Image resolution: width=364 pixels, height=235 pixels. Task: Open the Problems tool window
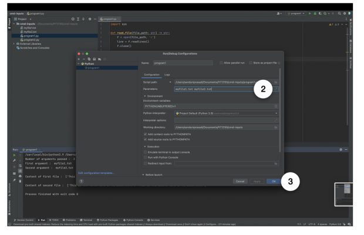coord(69,220)
